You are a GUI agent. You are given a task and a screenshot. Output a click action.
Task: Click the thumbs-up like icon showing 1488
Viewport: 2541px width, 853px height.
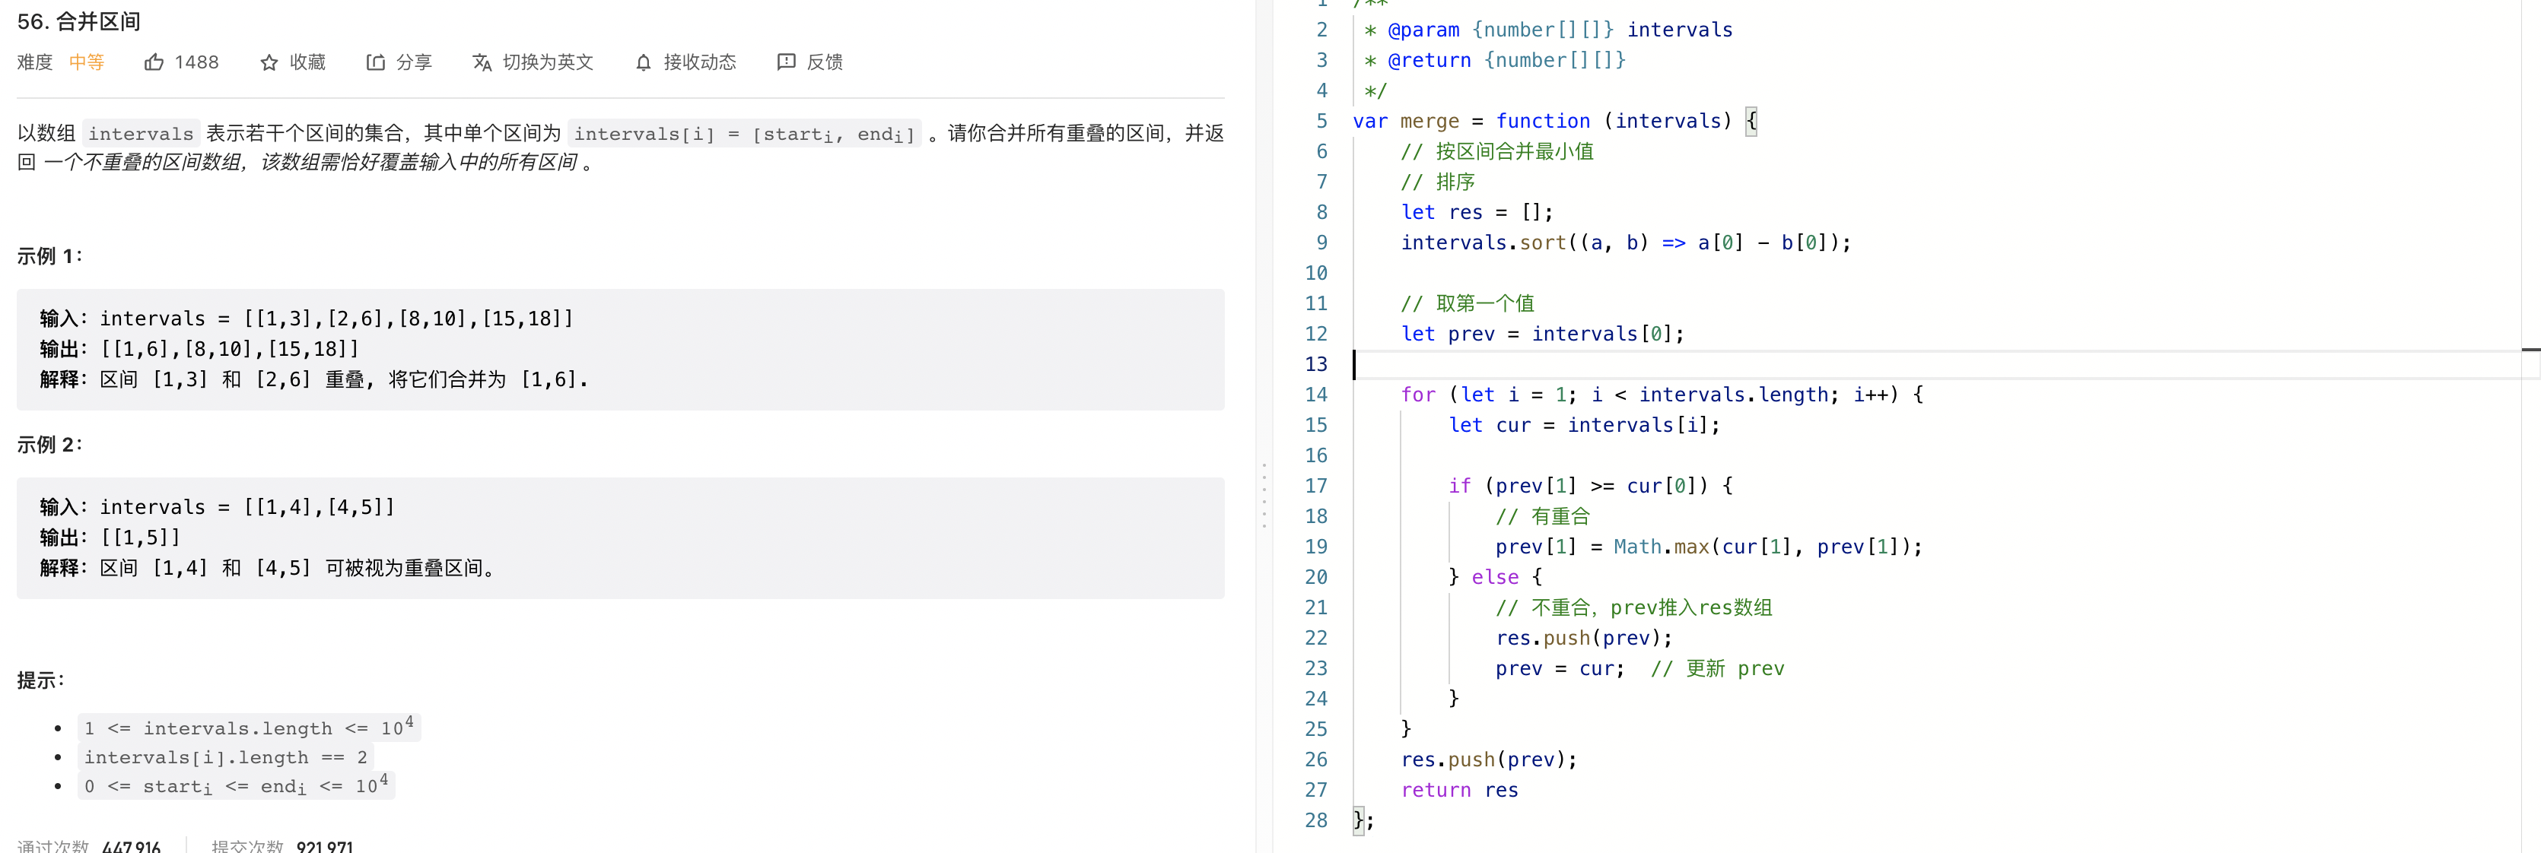click(x=154, y=62)
